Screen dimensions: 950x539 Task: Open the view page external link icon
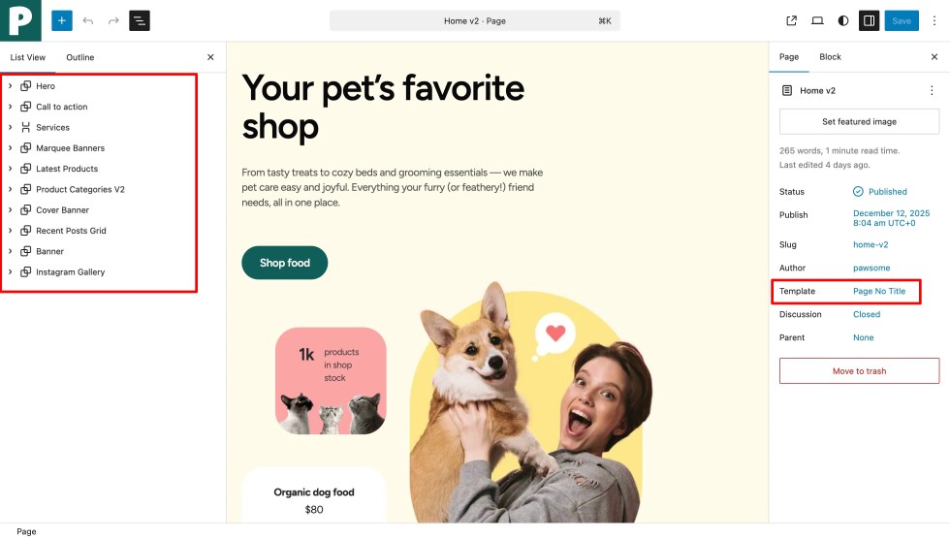pyautogui.click(x=791, y=20)
